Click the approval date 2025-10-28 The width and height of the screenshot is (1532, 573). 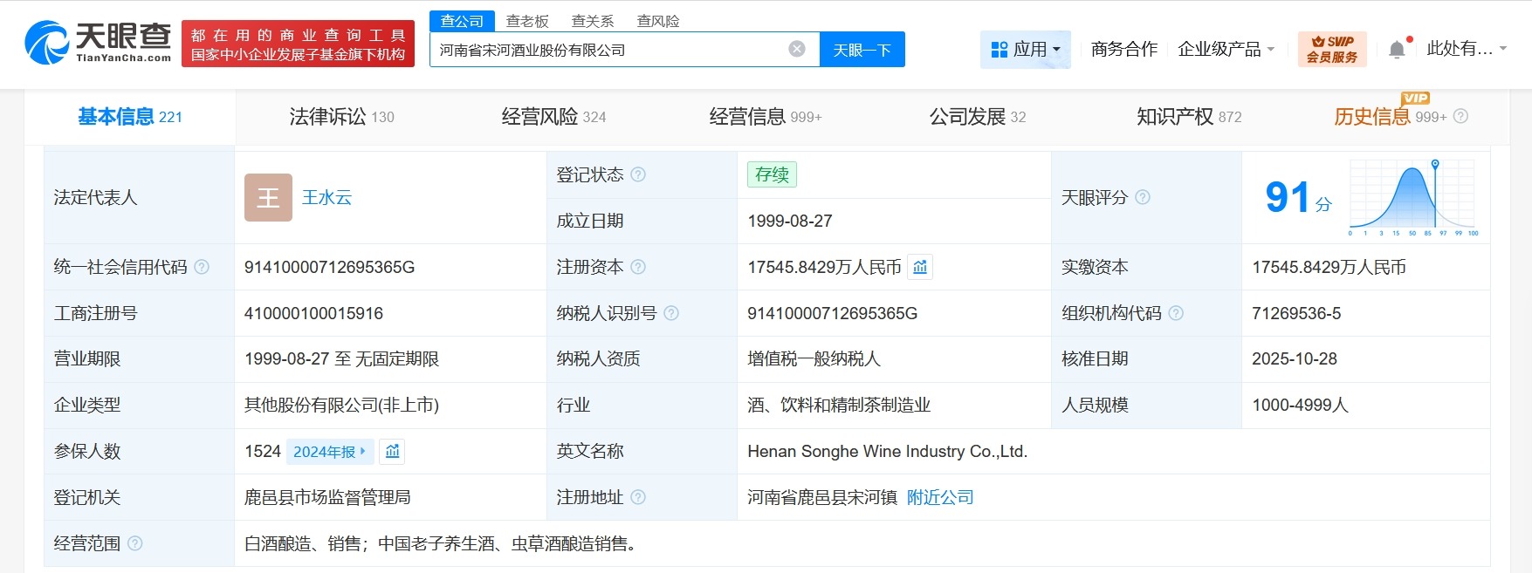(x=1295, y=358)
